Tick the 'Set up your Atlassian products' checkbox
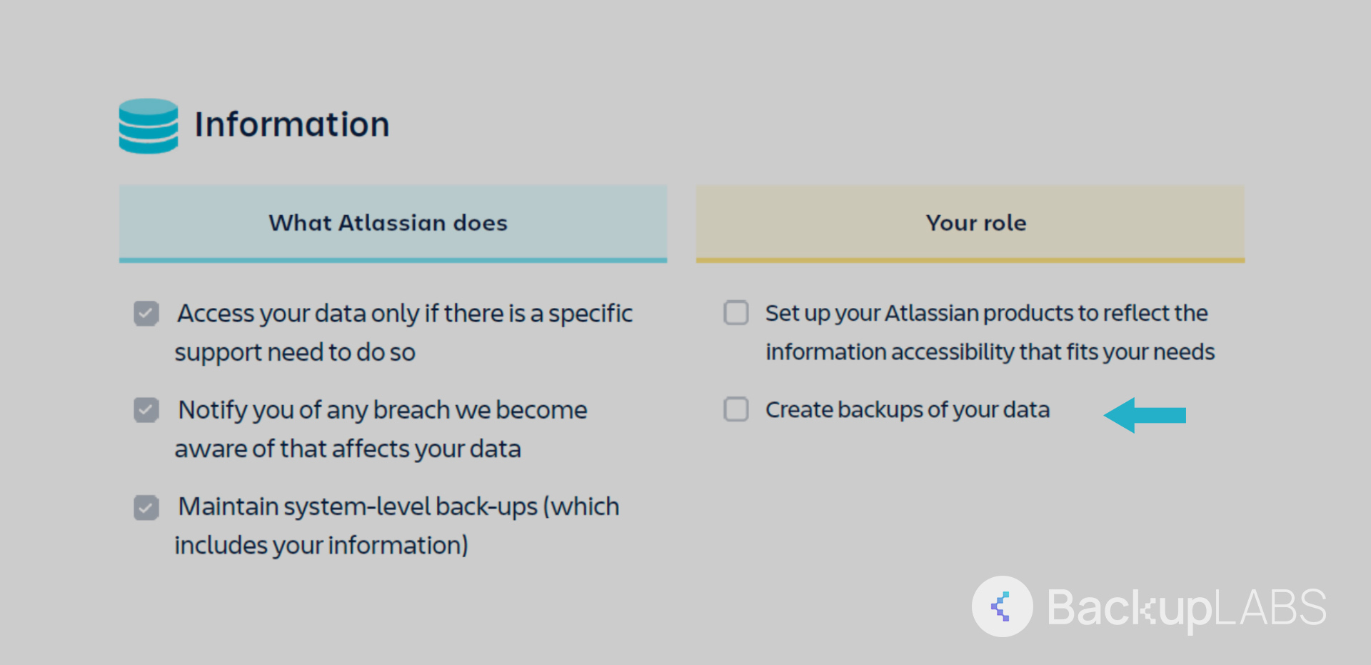This screenshot has width=1371, height=665. tap(736, 313)
